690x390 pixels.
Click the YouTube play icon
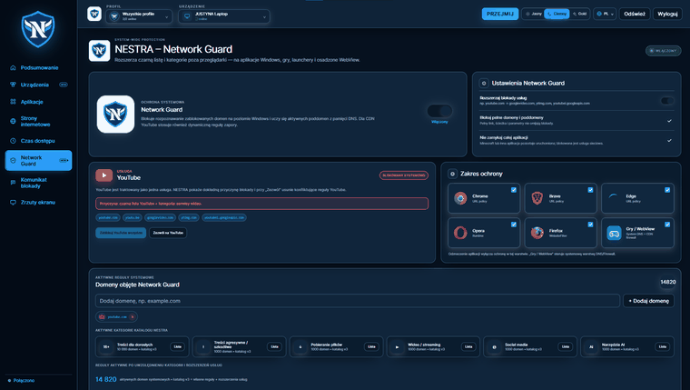click(103, 175)
